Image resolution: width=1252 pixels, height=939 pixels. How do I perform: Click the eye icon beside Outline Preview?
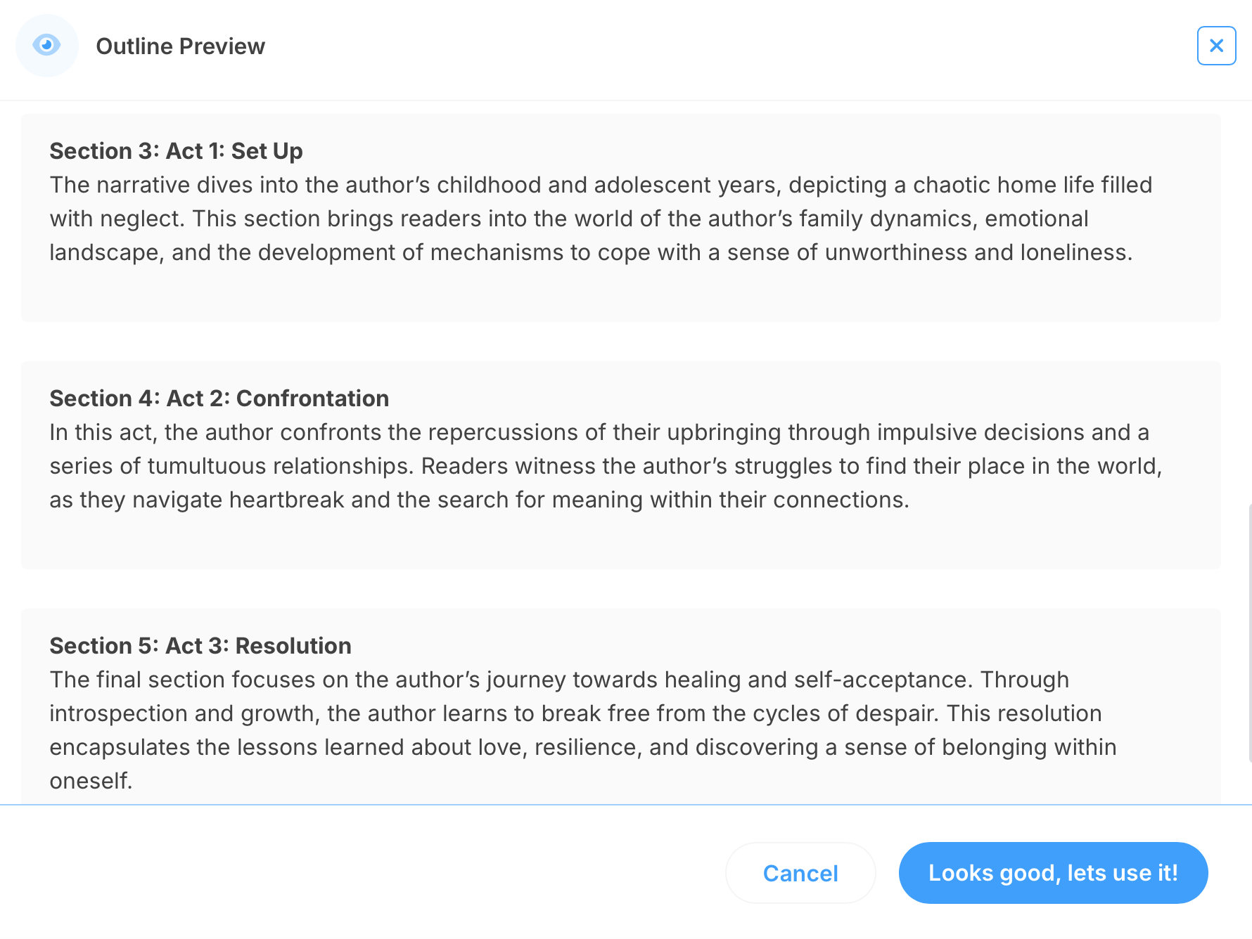click(46, 46)
